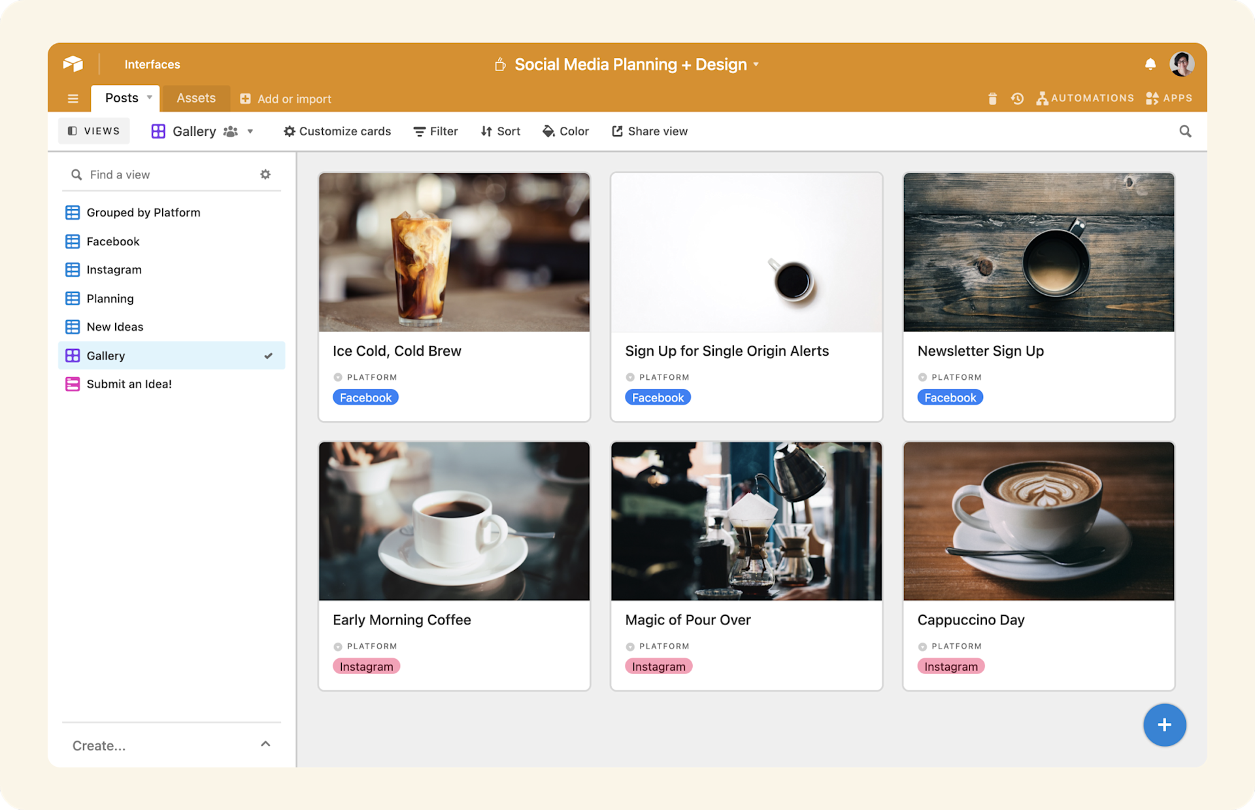
Task: Open the Color options
Action: click(565, 131)
